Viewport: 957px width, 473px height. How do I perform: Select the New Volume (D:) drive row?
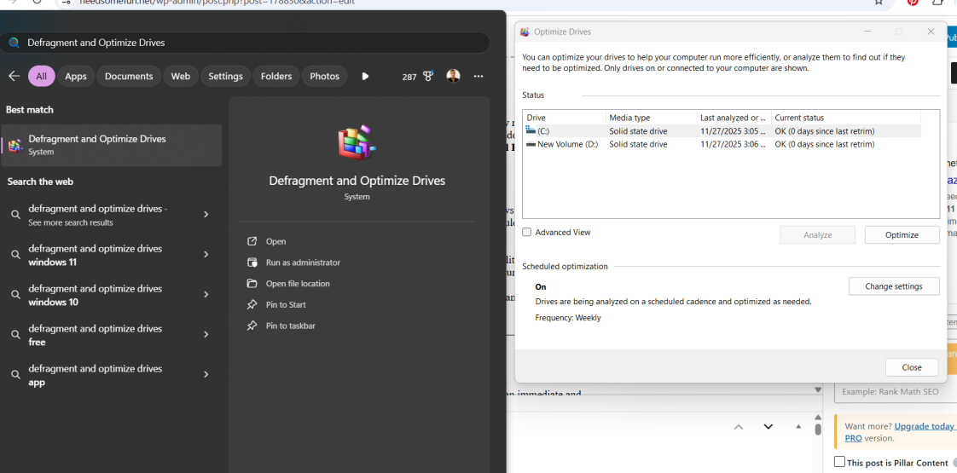tap(722, 145)
